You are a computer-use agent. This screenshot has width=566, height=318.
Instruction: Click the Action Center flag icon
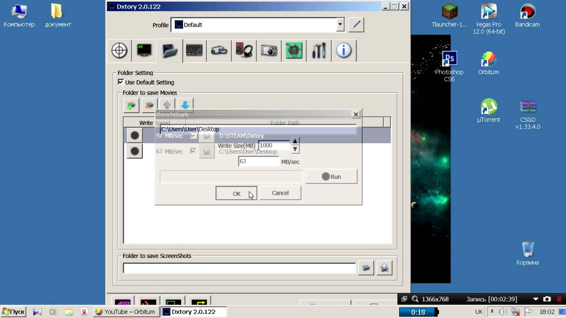[x=528, y=312]
